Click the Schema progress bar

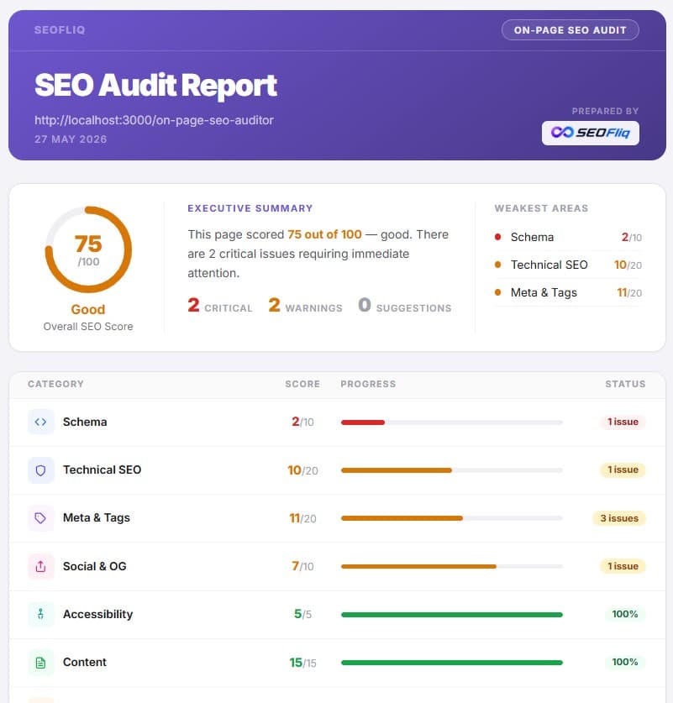tap(451, 422)
